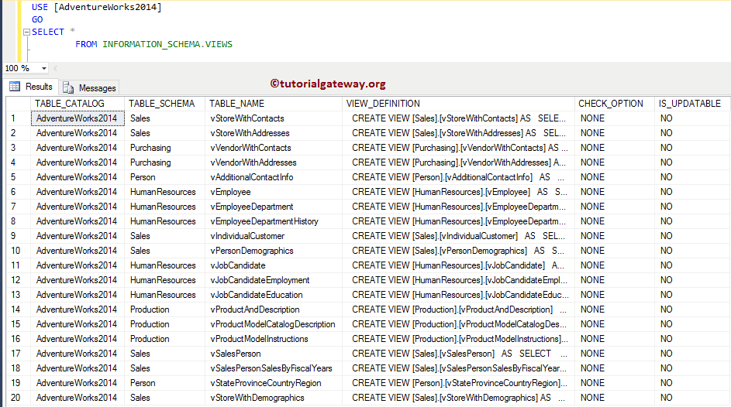Screen dimensions: 731x407
Task: Click cell vJobCandidate in row 11
Action: click(274, 265)
